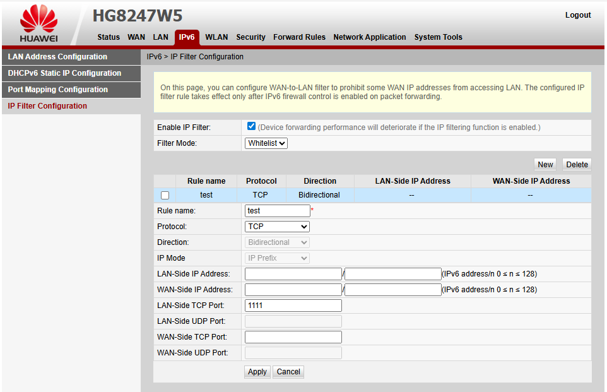The width and height of the screenshot is (607, 392).
Task: Open the WLAN tab
Action: tap(216, 37)
